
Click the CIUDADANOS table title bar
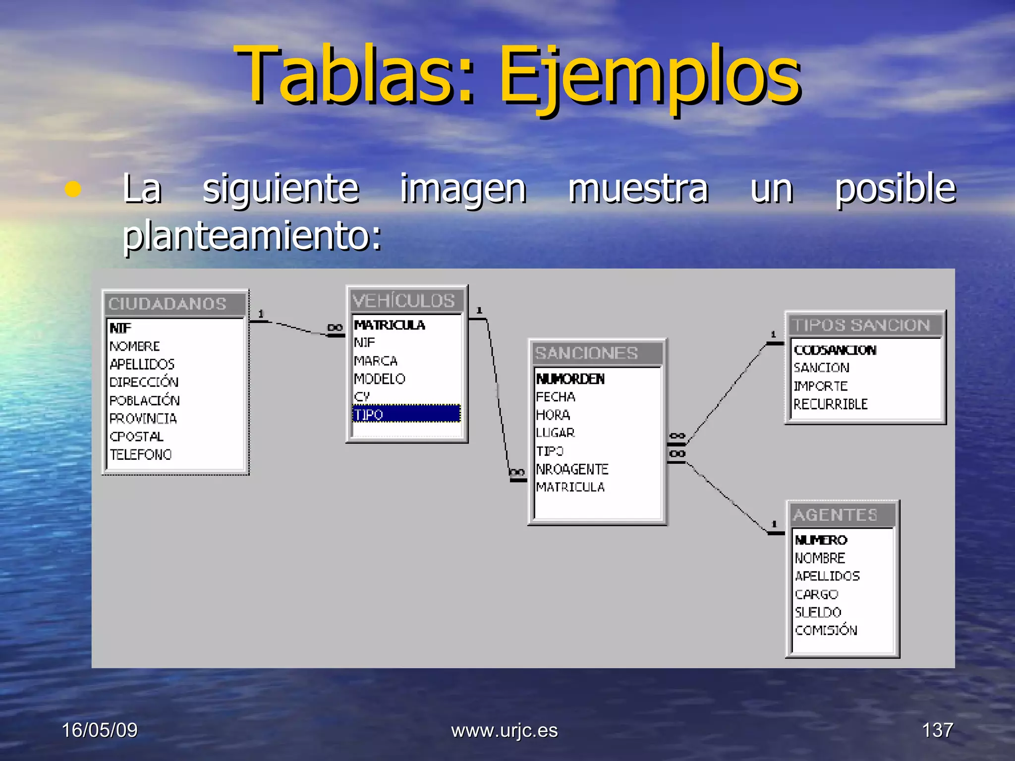175,304
